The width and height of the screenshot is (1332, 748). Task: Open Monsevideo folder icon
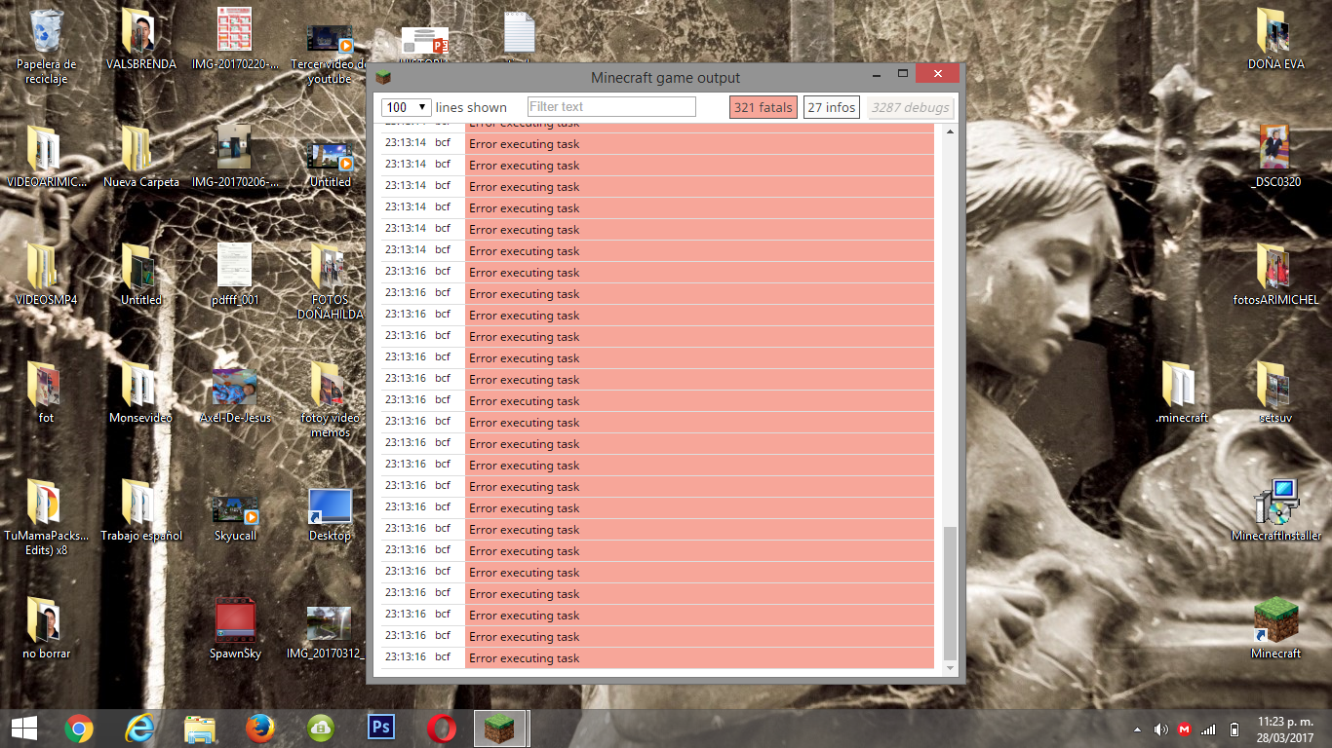point(140,386)
